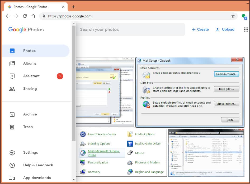Open a new browser tab
250x184 pixels.
(73, 7)
